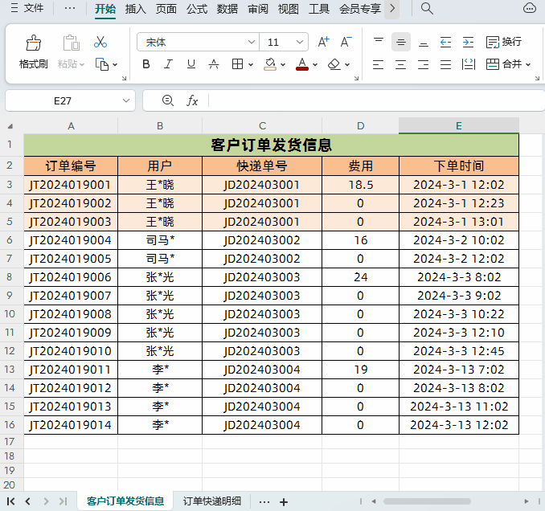Decrease font size with A- icon
The image size is (545, 511).
tap(346, 42)
